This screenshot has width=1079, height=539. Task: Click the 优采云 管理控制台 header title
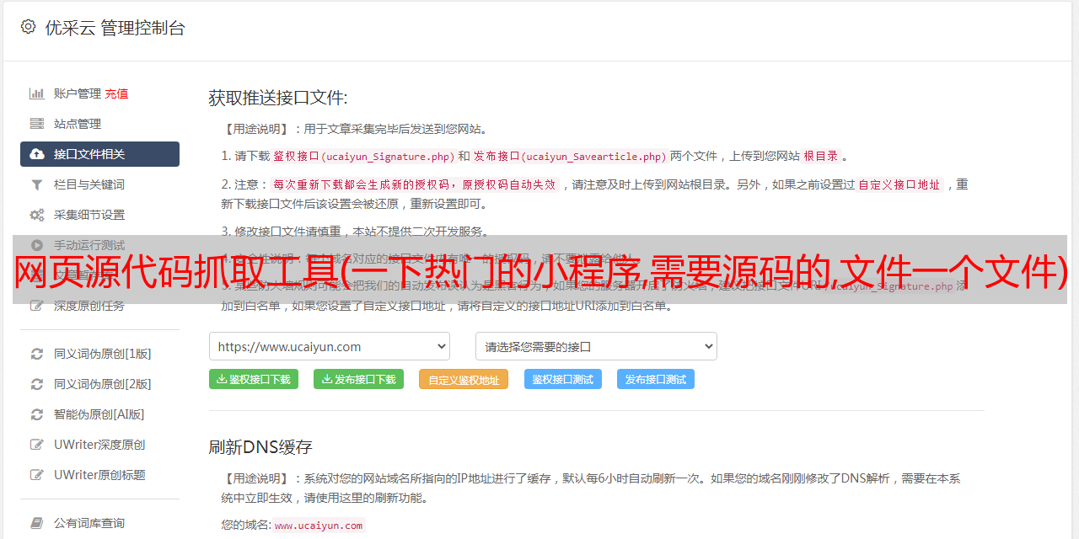point(115,28)
